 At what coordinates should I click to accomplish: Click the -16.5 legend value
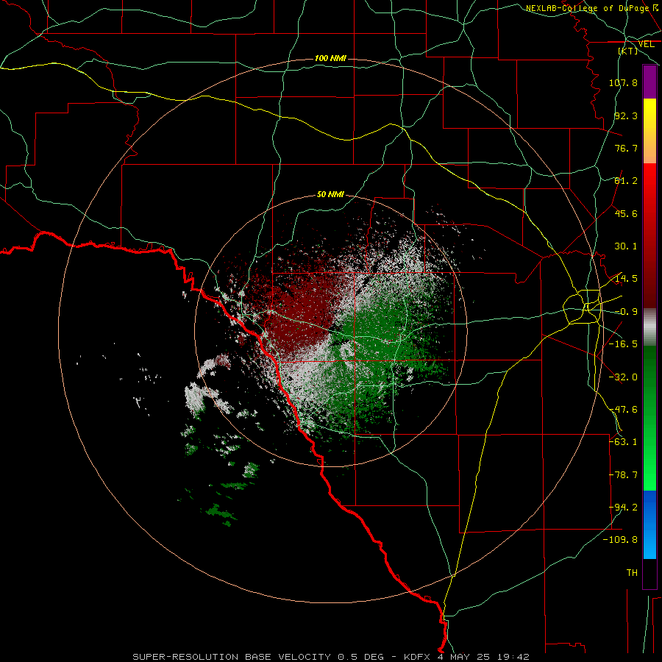(623, 344)
